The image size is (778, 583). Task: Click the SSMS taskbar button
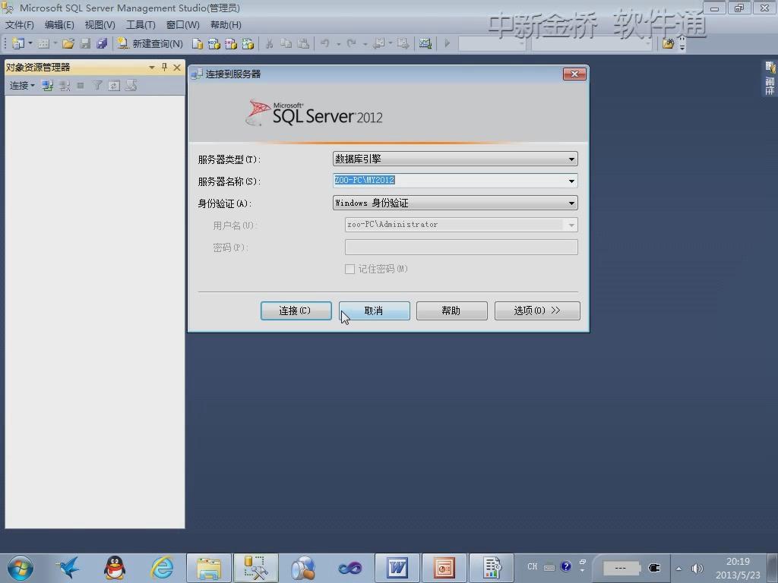point(256,568)
